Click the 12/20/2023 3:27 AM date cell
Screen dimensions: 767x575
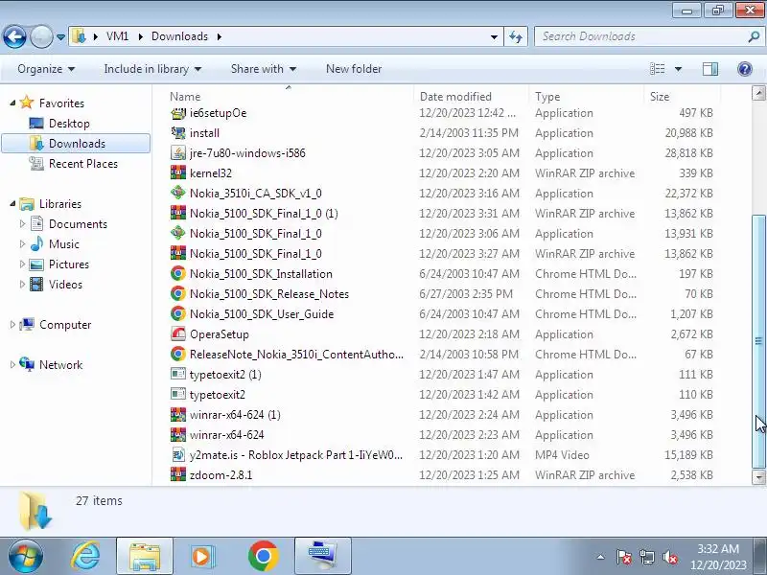click(x=469, y=254)
